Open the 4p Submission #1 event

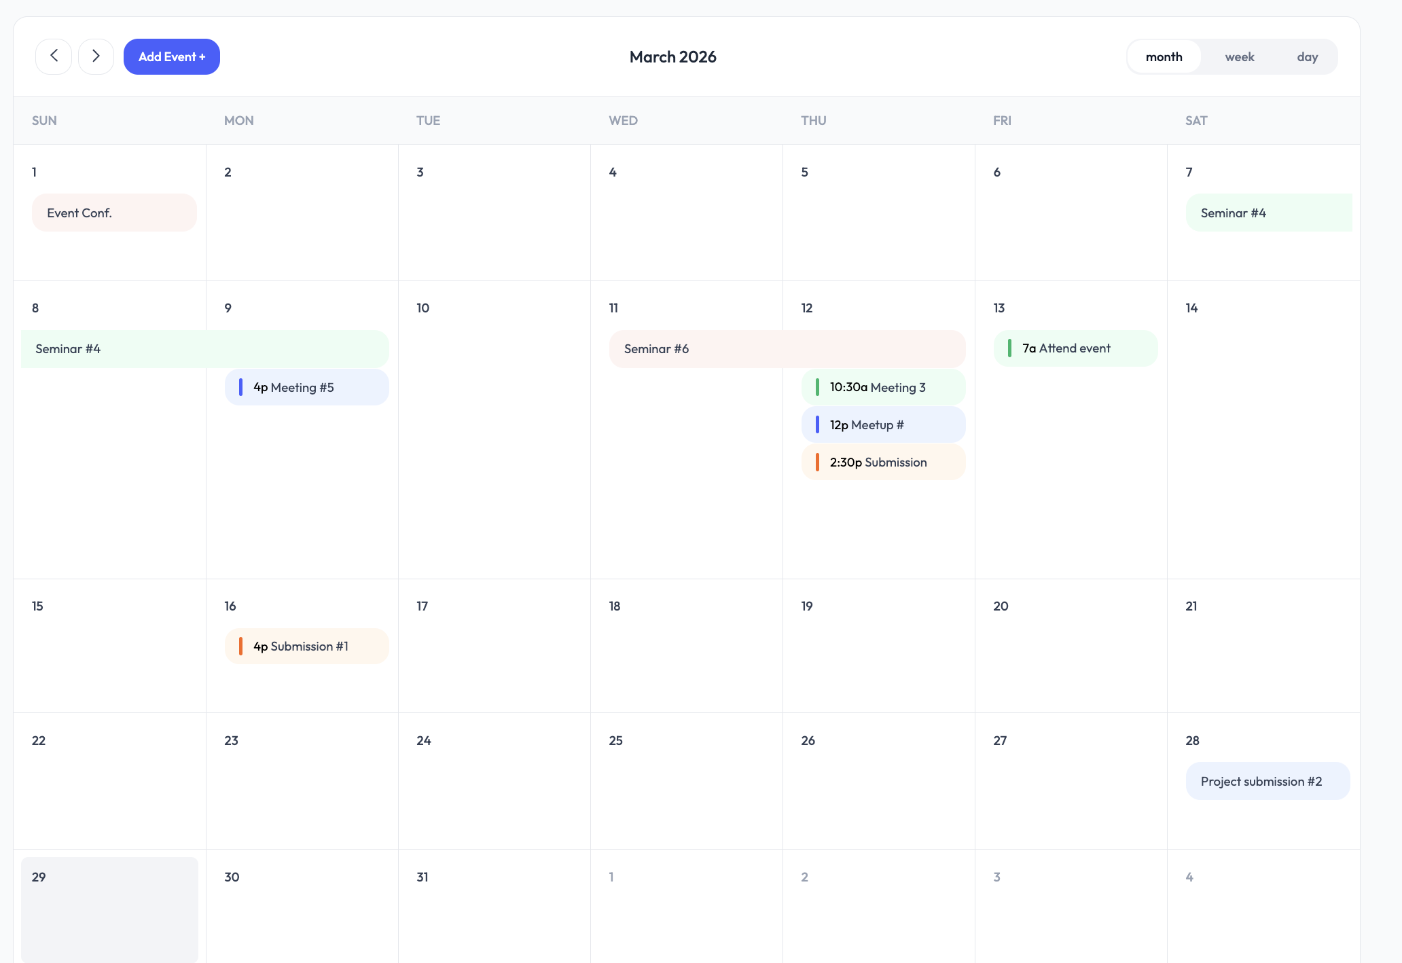[x=306, y=646]
